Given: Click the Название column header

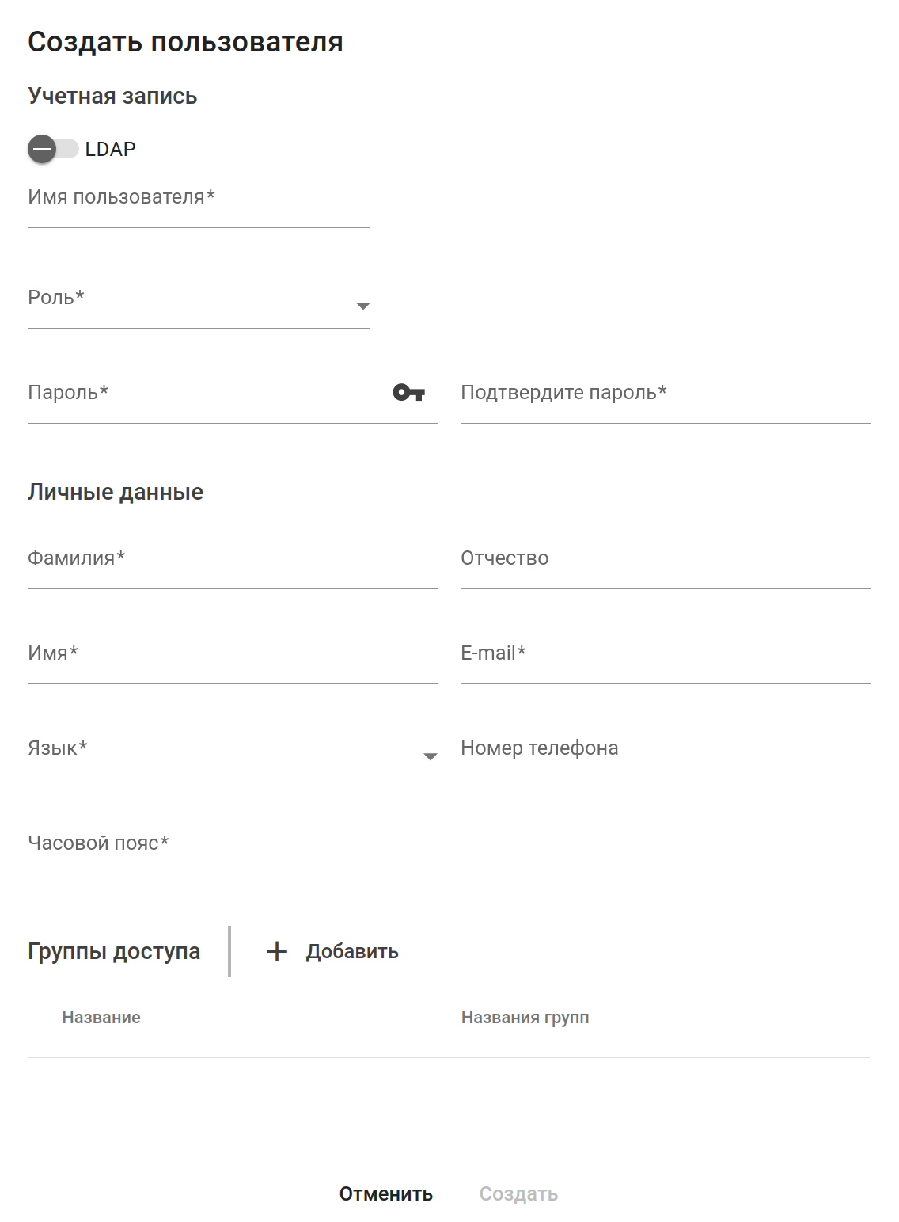Looking at the screenshot, I should coord(101,1018).
